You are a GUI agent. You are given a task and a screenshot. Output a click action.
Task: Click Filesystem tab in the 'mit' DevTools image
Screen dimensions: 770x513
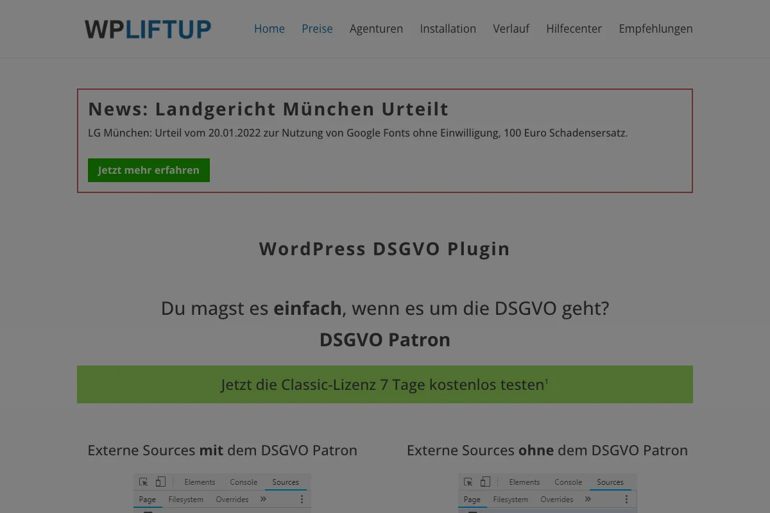point(186,500)
